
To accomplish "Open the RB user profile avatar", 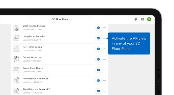I will [149, 19].
